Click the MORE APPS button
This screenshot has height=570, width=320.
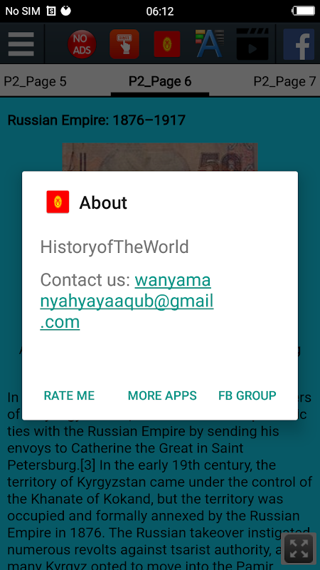click(x=162, y=395)
